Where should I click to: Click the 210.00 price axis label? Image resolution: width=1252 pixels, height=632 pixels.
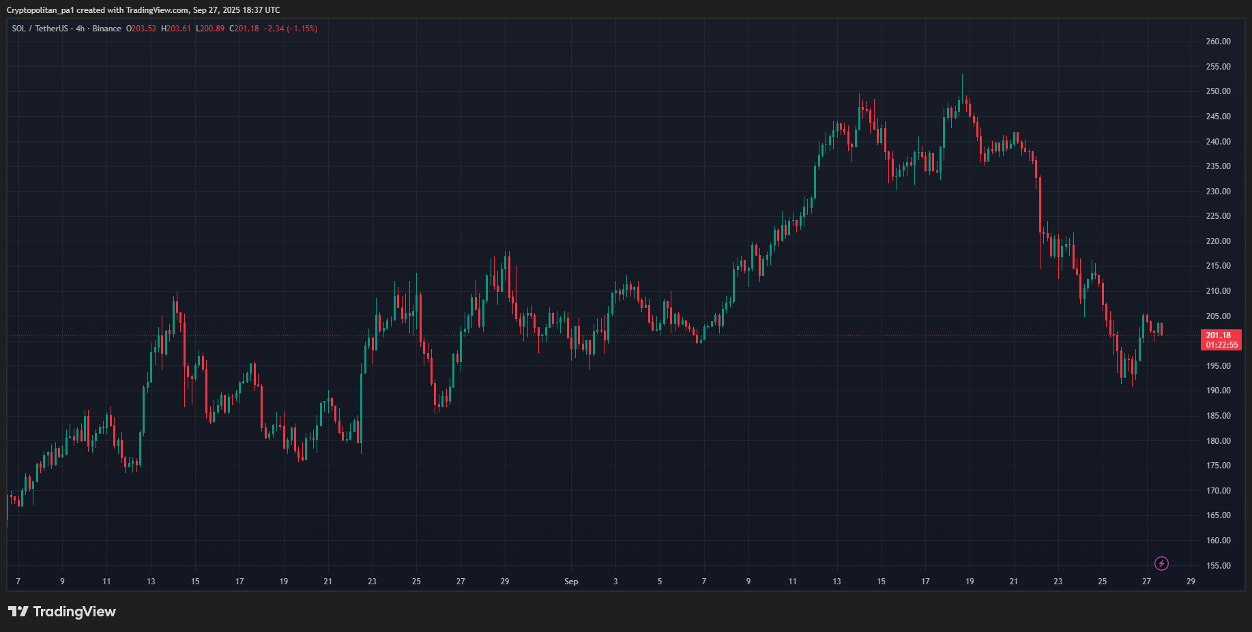point(1219,291)
